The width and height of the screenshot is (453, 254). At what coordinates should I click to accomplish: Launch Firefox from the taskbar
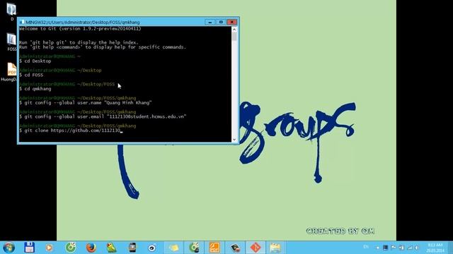click(91, 248)
